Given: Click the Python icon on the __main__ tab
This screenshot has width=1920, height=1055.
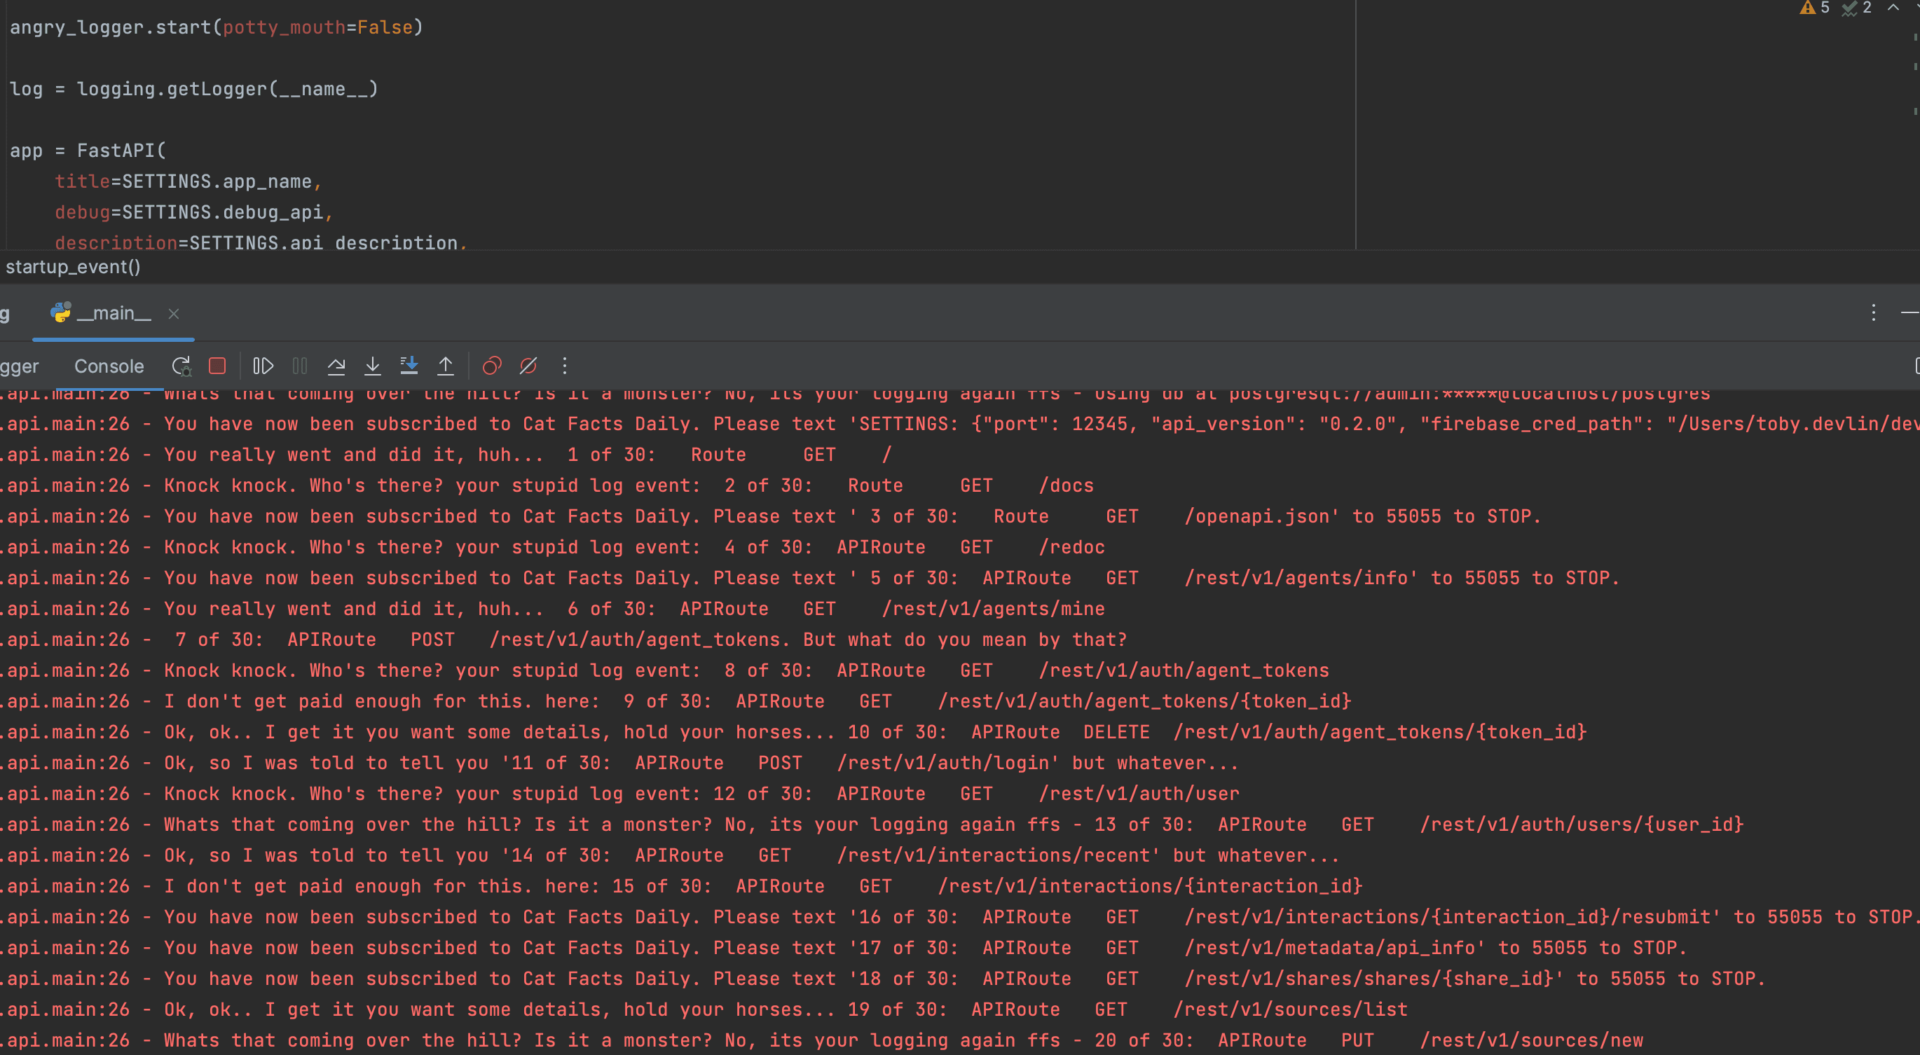Looking at the screenshot, I should click(61, 312).
